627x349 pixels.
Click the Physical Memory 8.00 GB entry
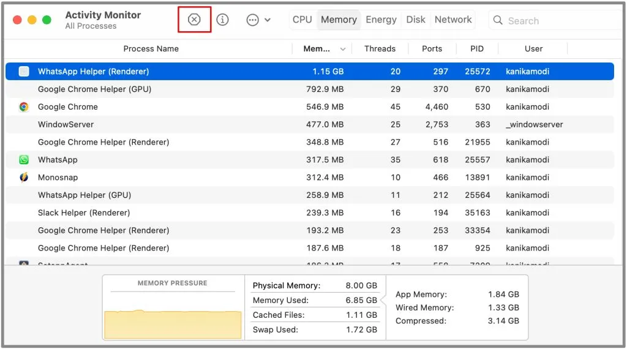315,285
